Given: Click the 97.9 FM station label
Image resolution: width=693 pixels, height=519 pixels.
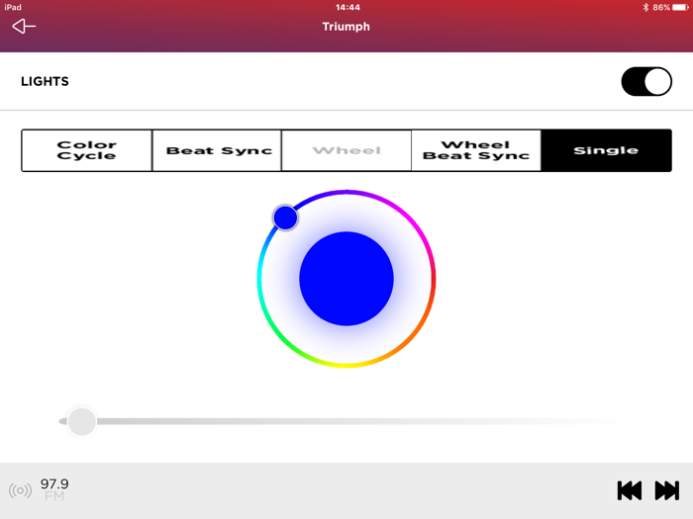Looking at the screenshot, I should tap(54, 489).
